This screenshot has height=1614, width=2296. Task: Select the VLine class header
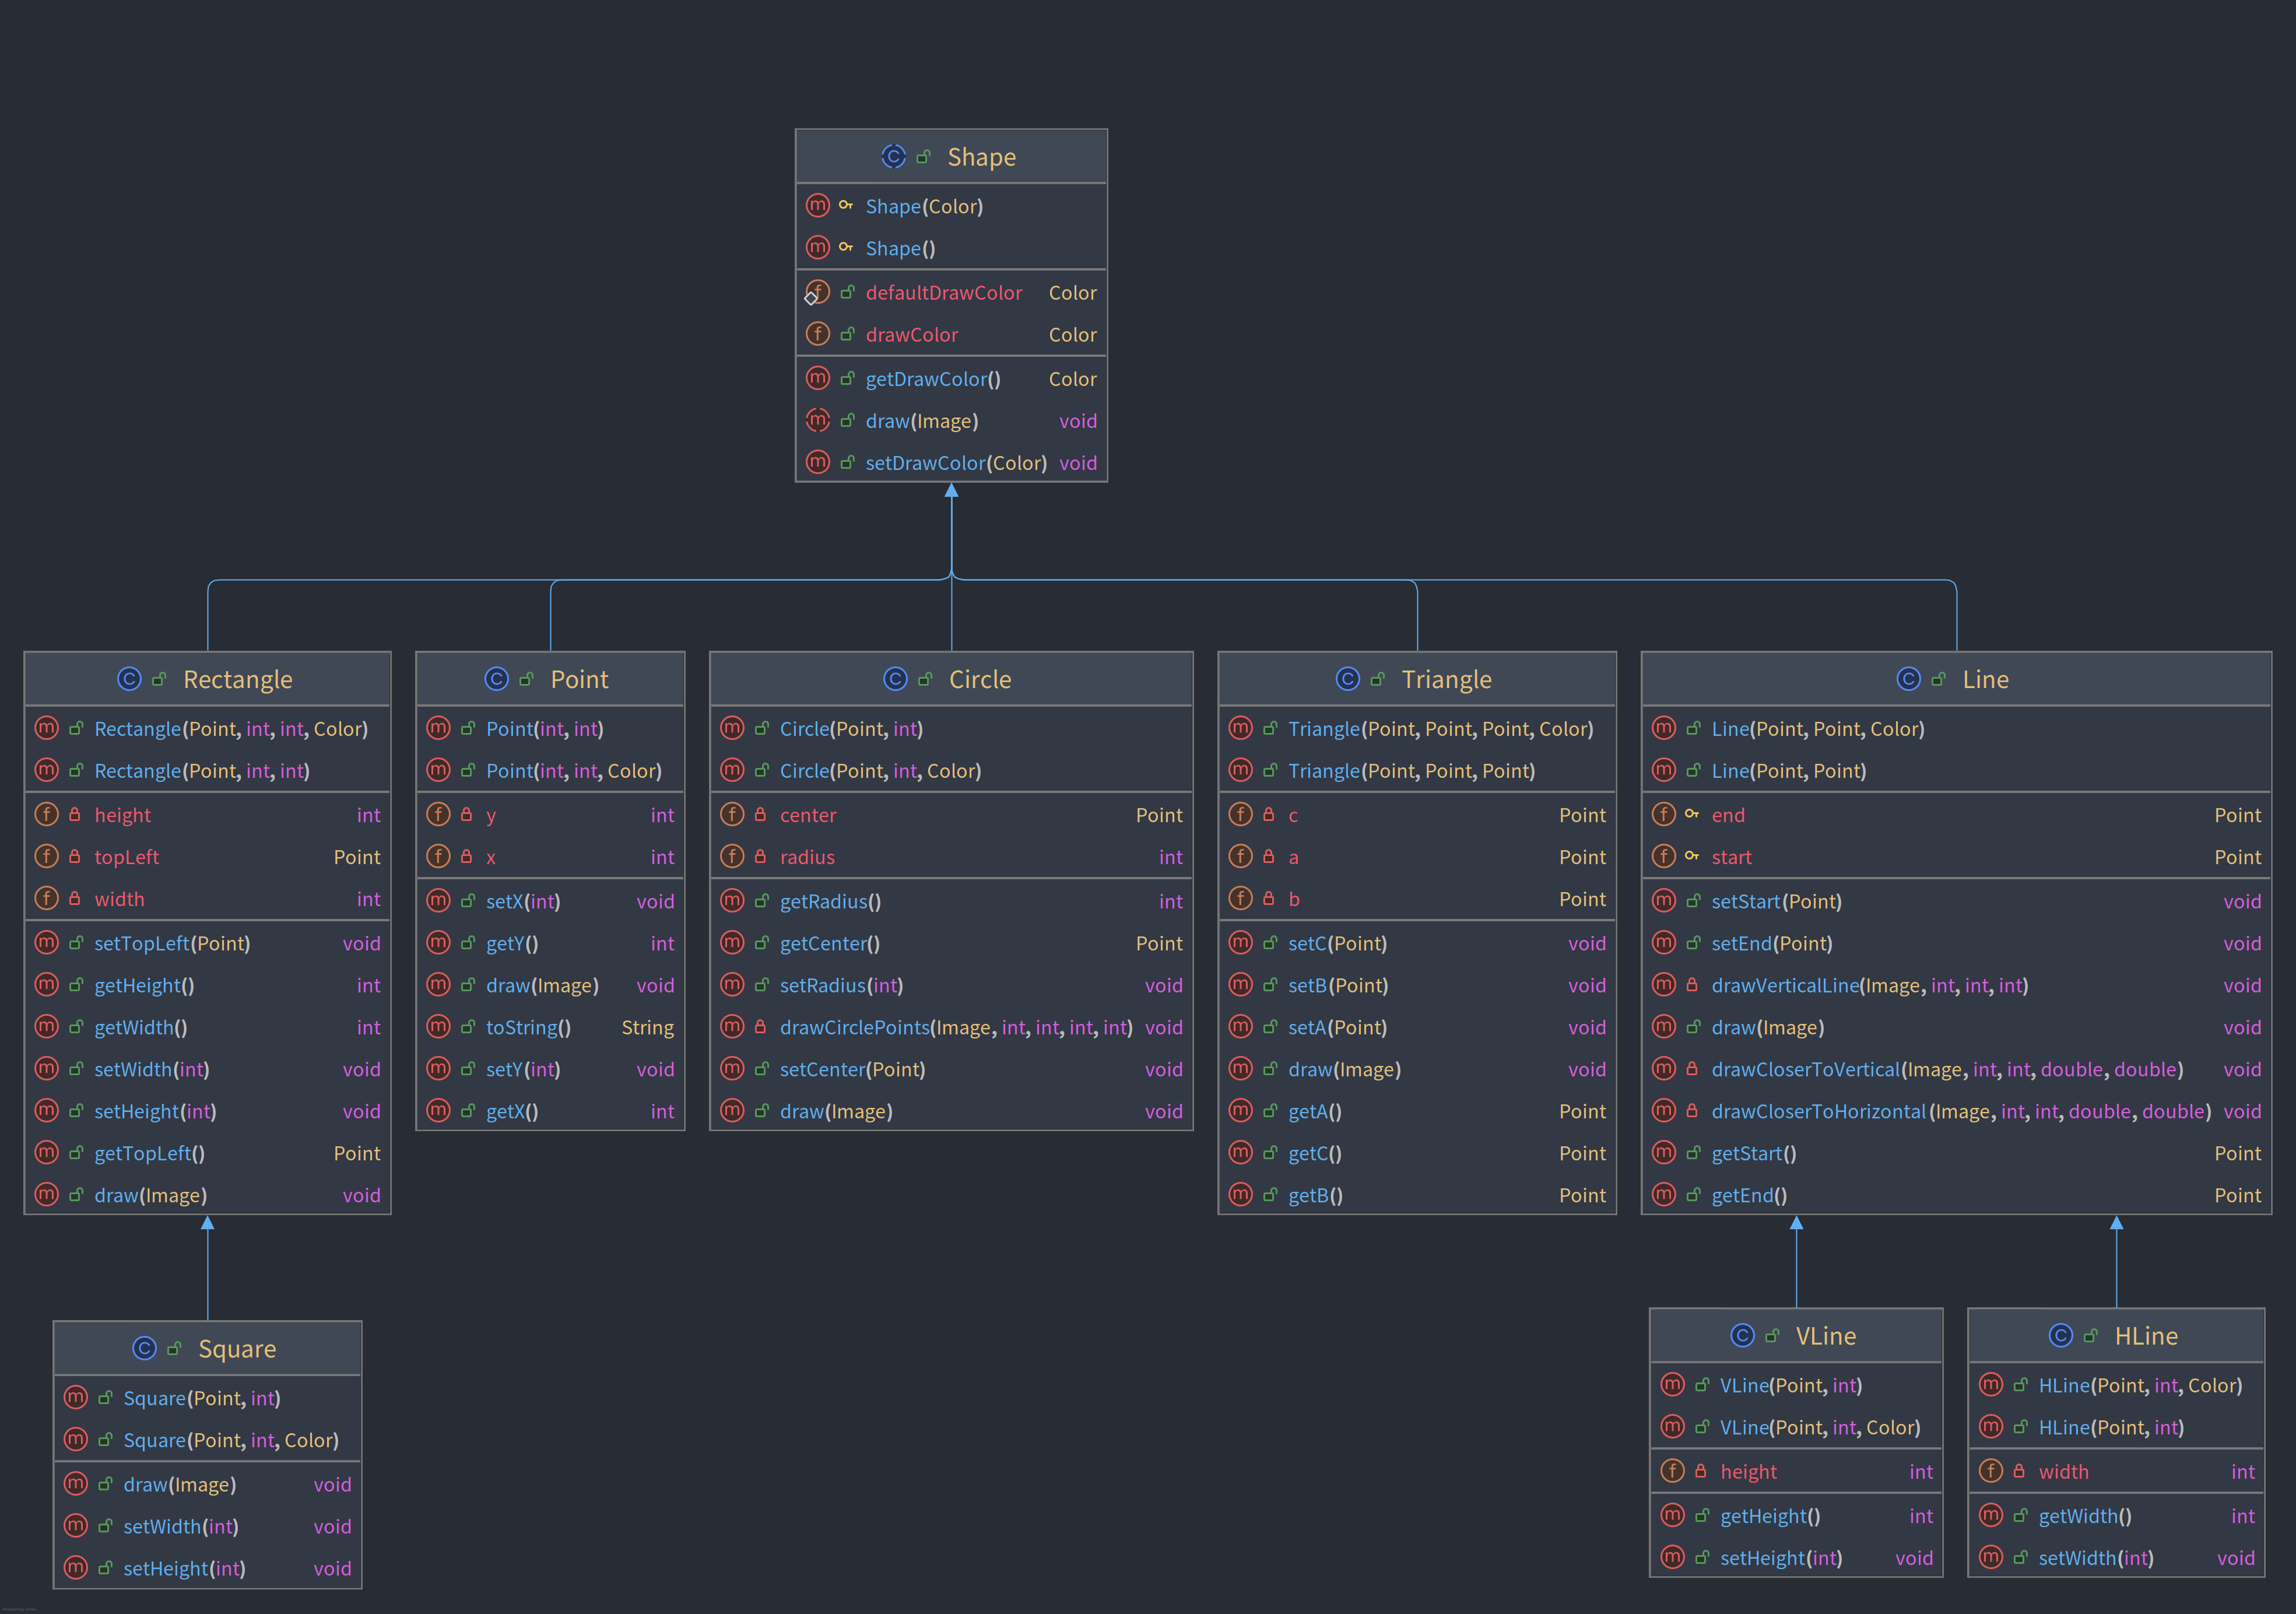(x=1825, y=1336)
